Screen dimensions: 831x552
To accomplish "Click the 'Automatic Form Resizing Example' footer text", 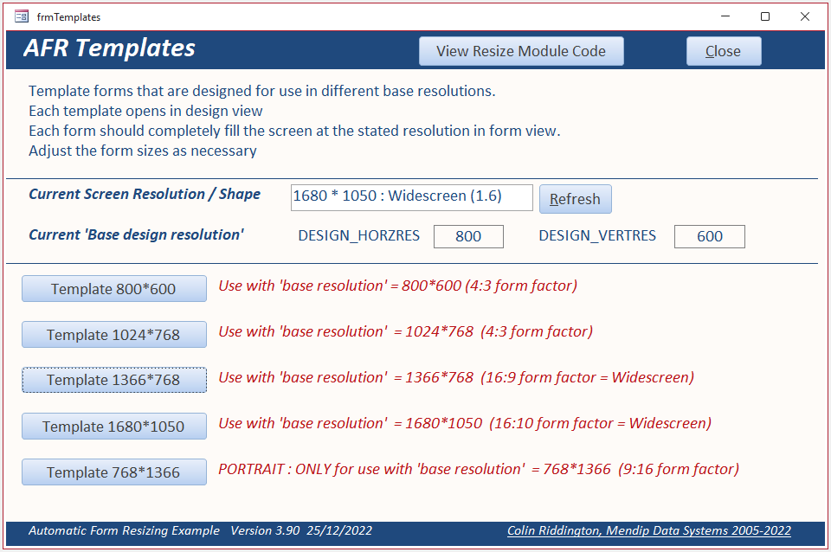I will tap(124, 530).
